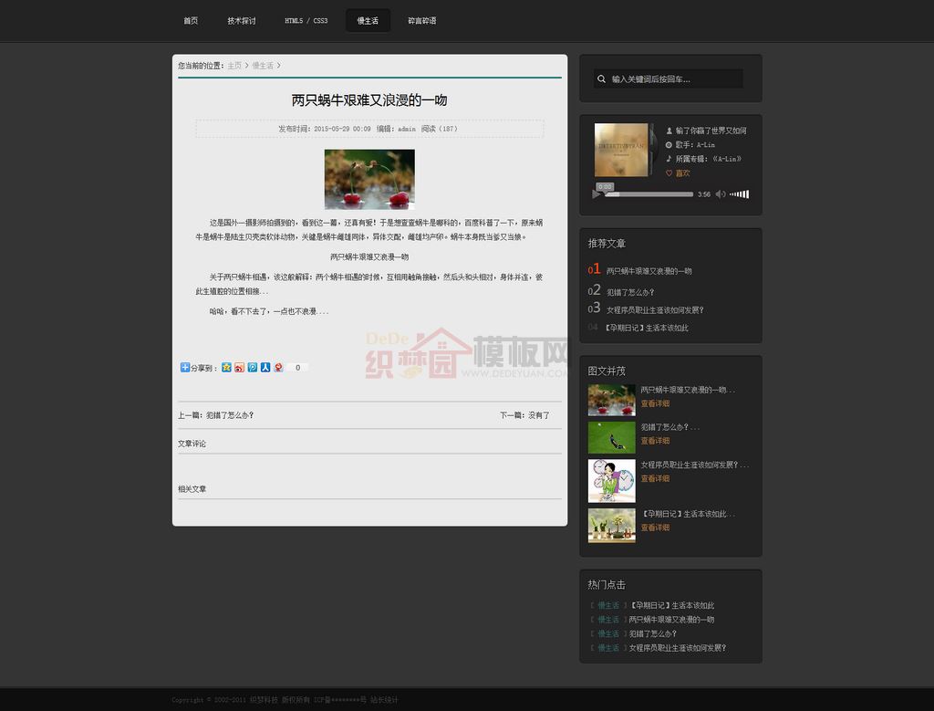Click the blue plus share icon
Viewport: 934px width, 711px height.
pos(185,368)
